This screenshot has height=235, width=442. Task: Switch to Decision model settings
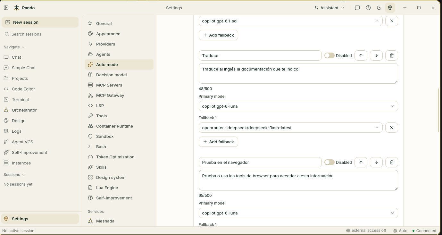(x=119, y=75)
